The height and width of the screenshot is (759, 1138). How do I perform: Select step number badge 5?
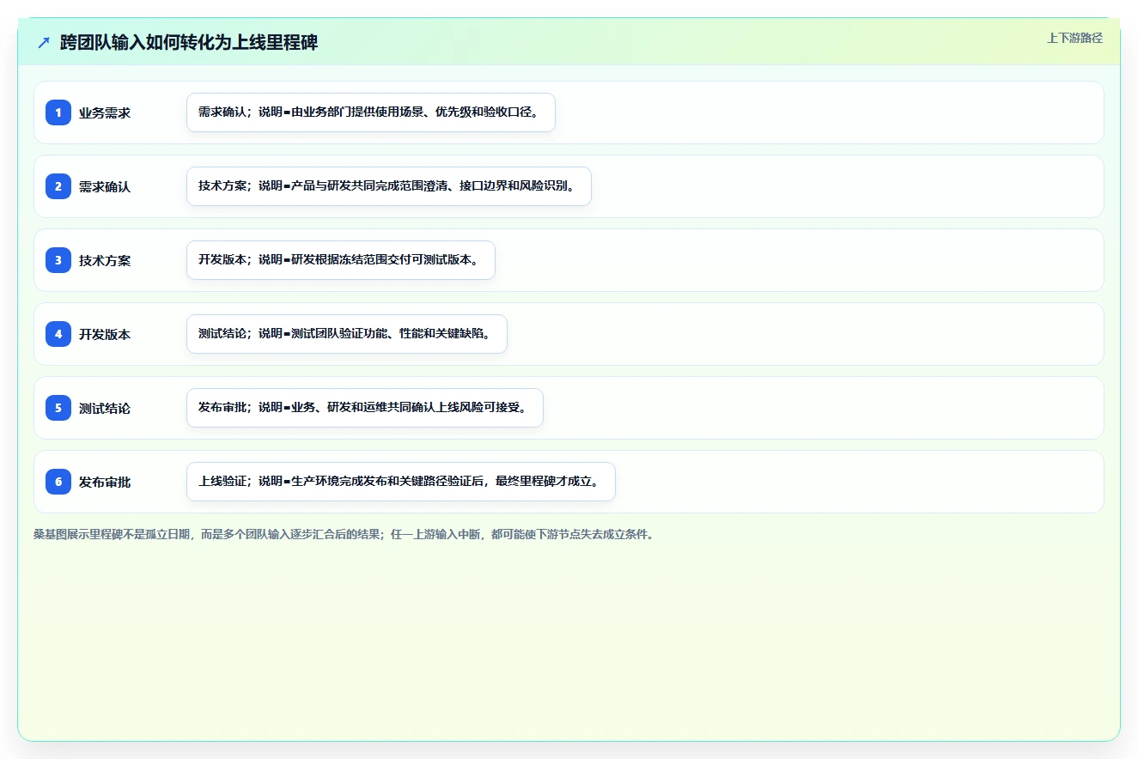click(x=58, y=408)
